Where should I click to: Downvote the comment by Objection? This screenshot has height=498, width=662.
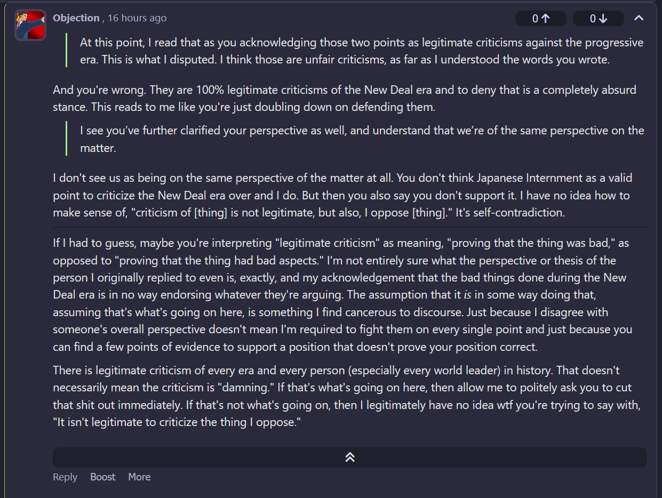pos(598,19)
